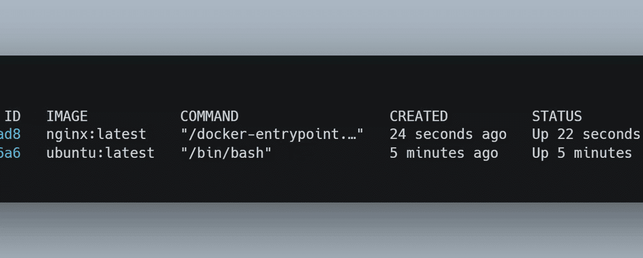Click the gray background below the terminal
Viewport: 643px width, 258px height.
(x=321, y=230)
